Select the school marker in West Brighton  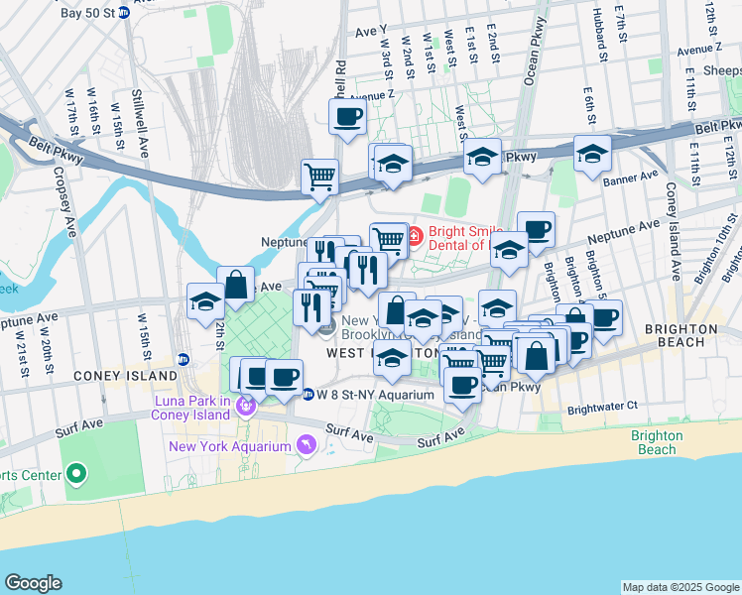click(392, 361)
